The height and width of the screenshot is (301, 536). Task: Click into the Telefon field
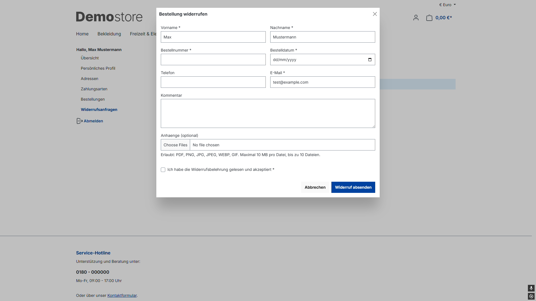pos(213,82)
